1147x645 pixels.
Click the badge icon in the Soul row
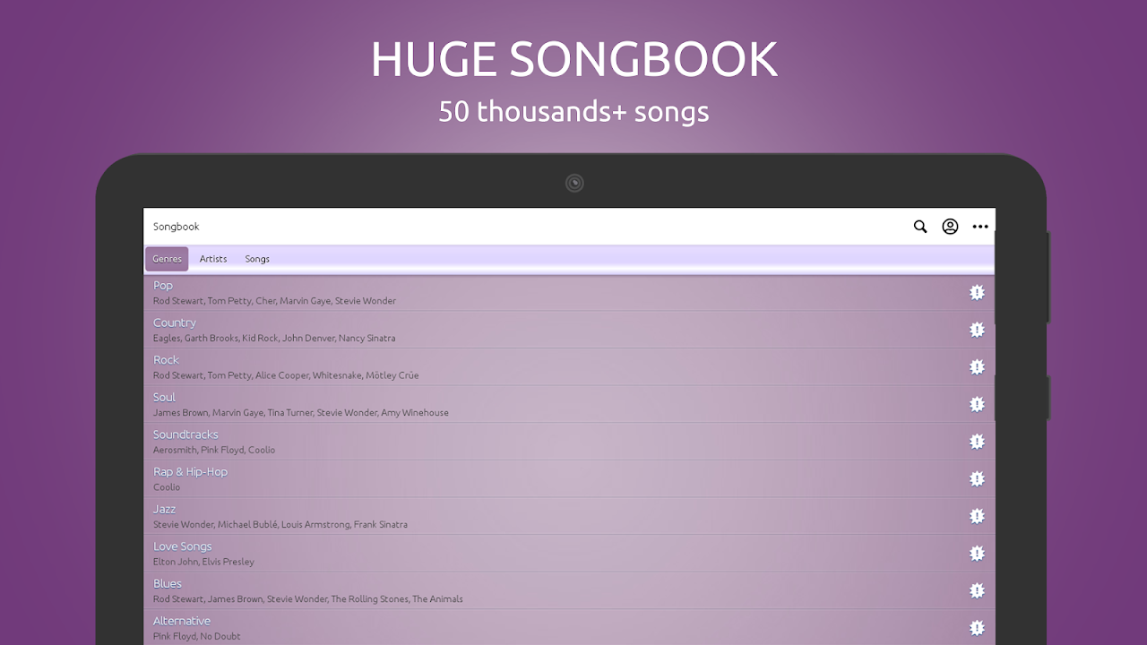977,404
